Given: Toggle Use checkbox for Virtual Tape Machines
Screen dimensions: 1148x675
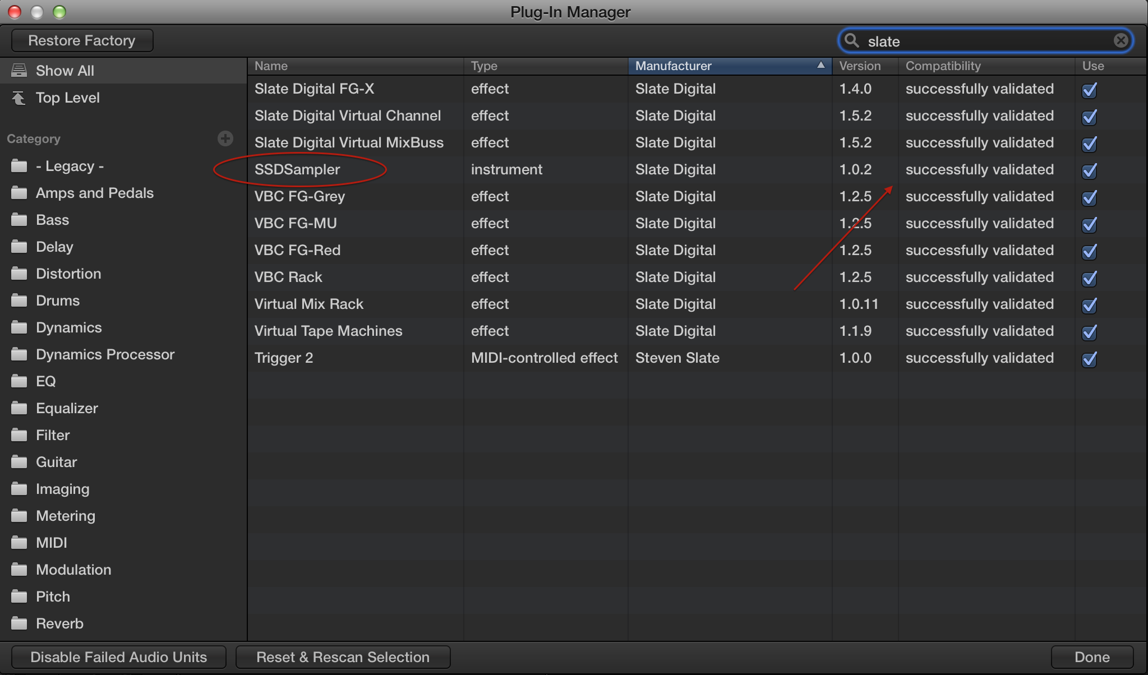Looking at the screenshot, I should (1089, 332).
